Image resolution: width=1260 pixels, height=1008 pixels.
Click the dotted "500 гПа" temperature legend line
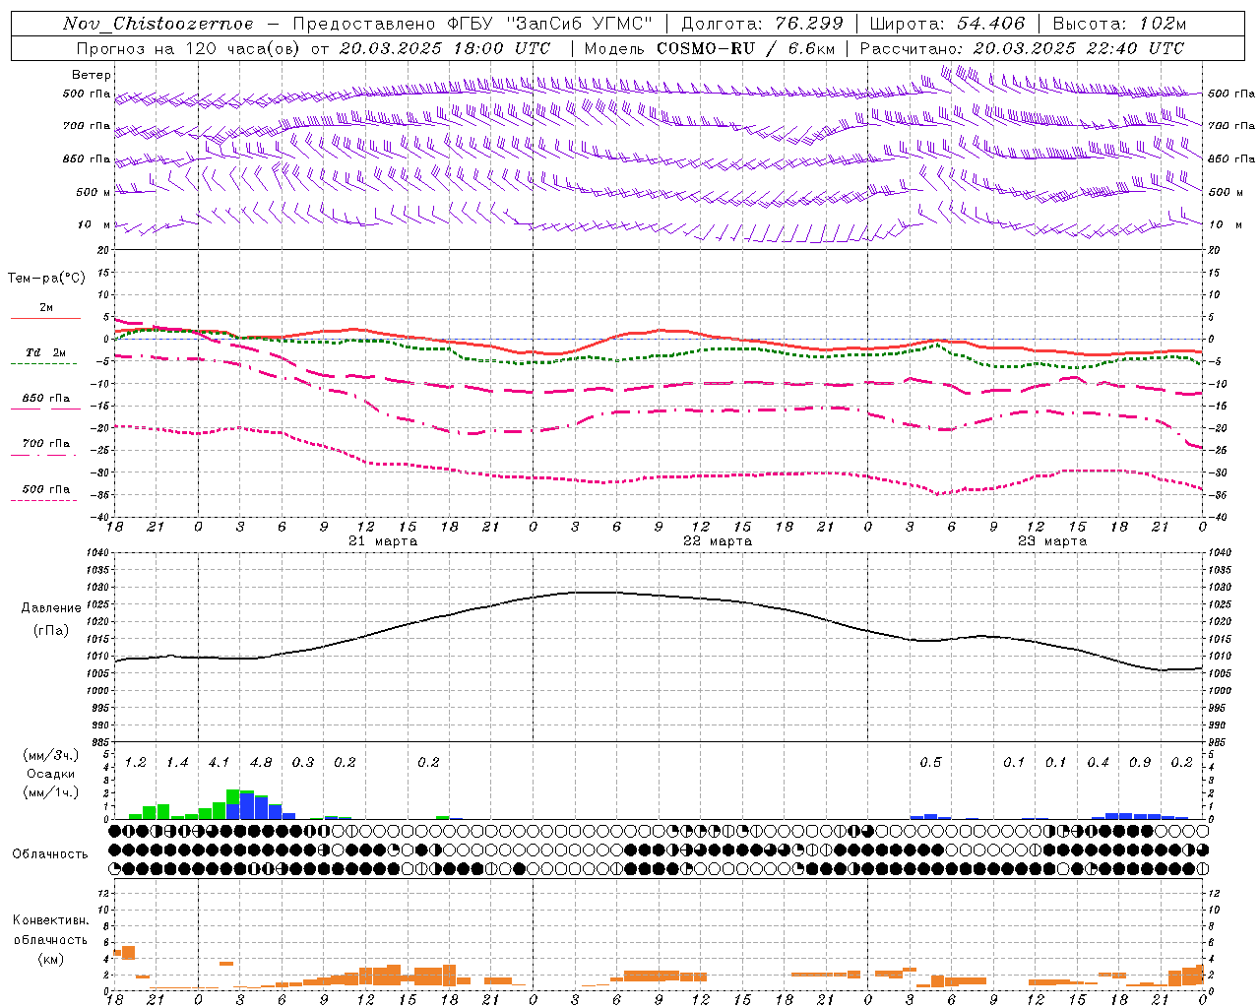[x=43, y=500]
